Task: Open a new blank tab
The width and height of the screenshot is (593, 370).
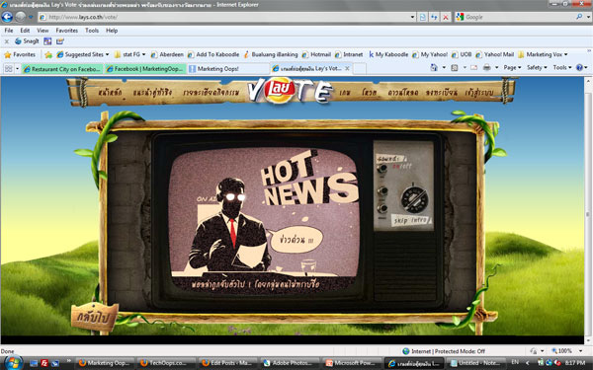Action: (360, 69)
